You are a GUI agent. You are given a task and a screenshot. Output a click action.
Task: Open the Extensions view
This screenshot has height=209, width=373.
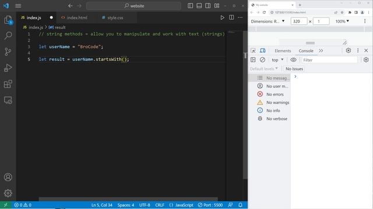[x=8, y=84]
